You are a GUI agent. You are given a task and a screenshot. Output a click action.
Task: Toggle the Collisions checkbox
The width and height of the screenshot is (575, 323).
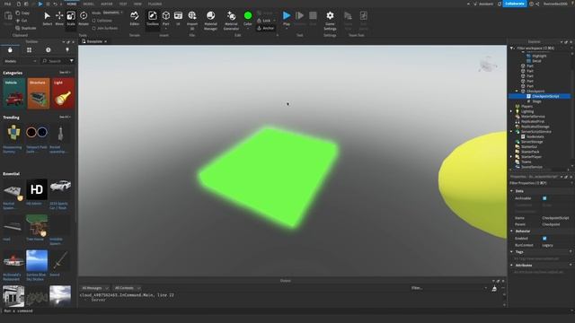pos(93,21)
